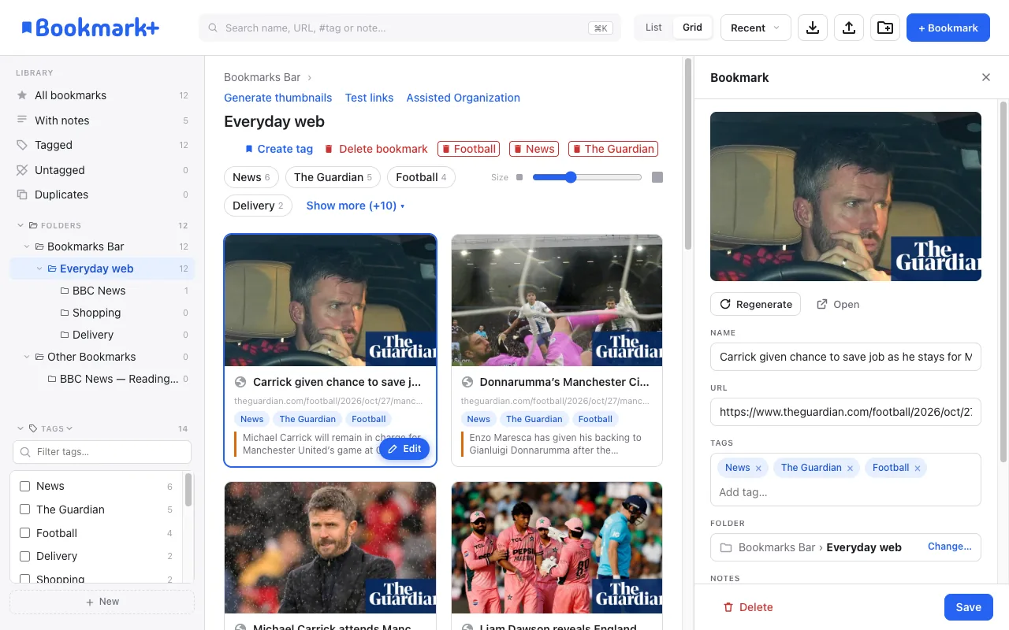Click the Bookmark+ logo
1009x630 pixels.
click(x=90, y=28)
